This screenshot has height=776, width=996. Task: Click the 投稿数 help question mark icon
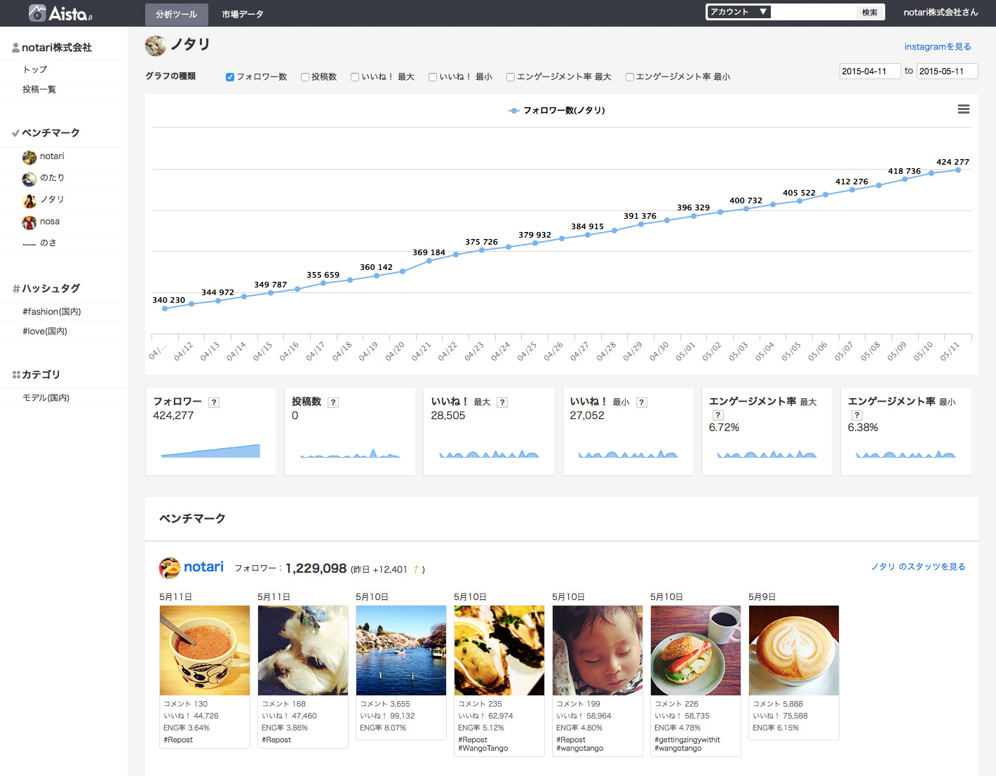(x=333, y=402)
